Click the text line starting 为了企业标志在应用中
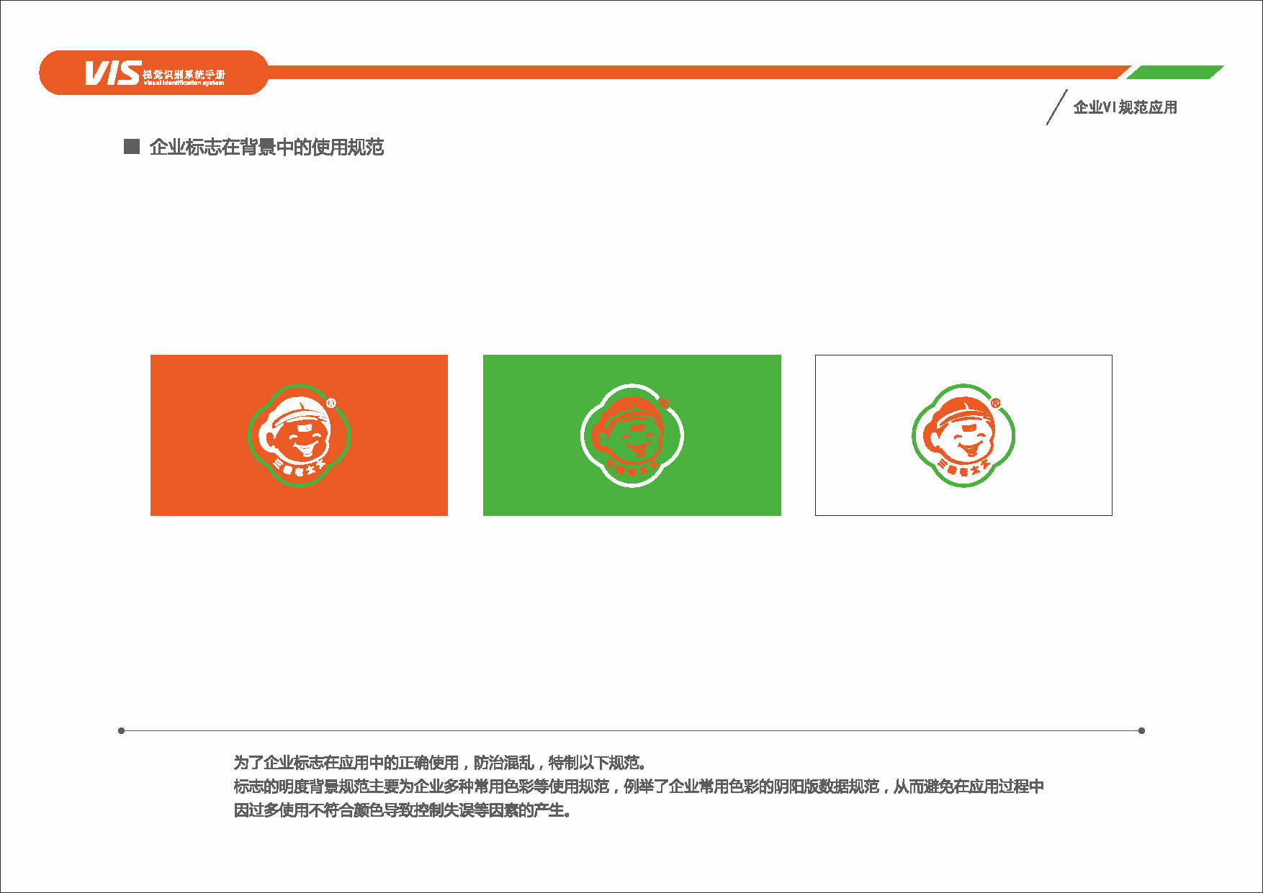This screenshot has height=893, width=1263. tap(440, 763)
